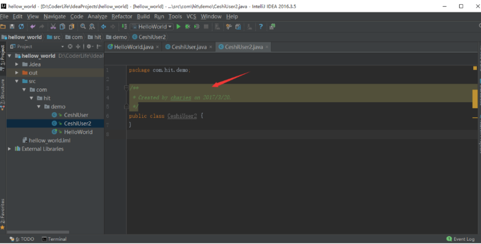The image size is (481, 244).
Task: Open the Structure side tab
Action: (3, 94)
